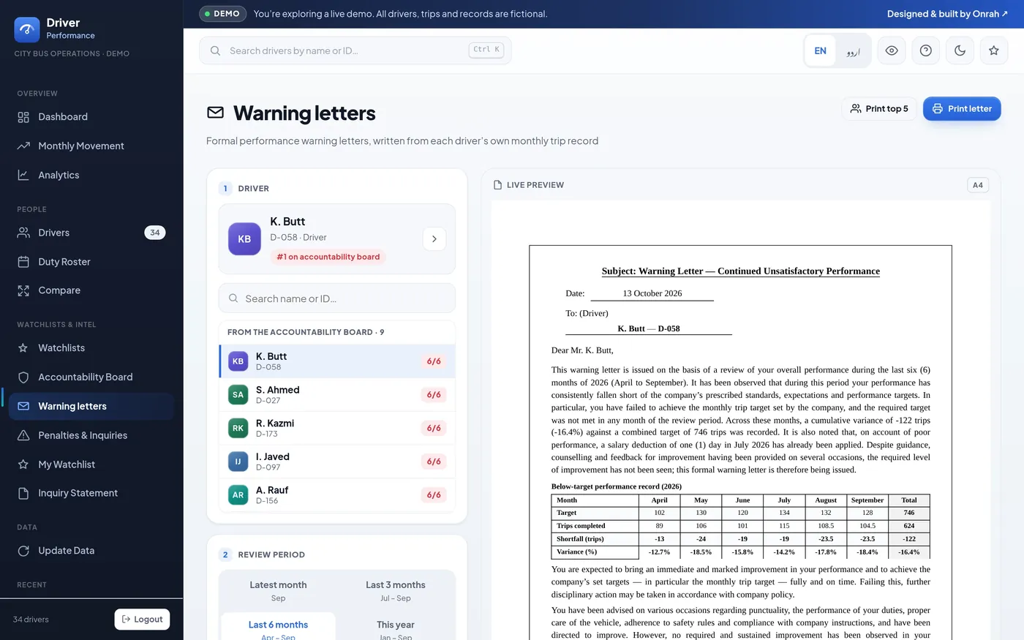Click the Drivers people icon
Viewport: 1024px width, 640px height.
(23, 233)
